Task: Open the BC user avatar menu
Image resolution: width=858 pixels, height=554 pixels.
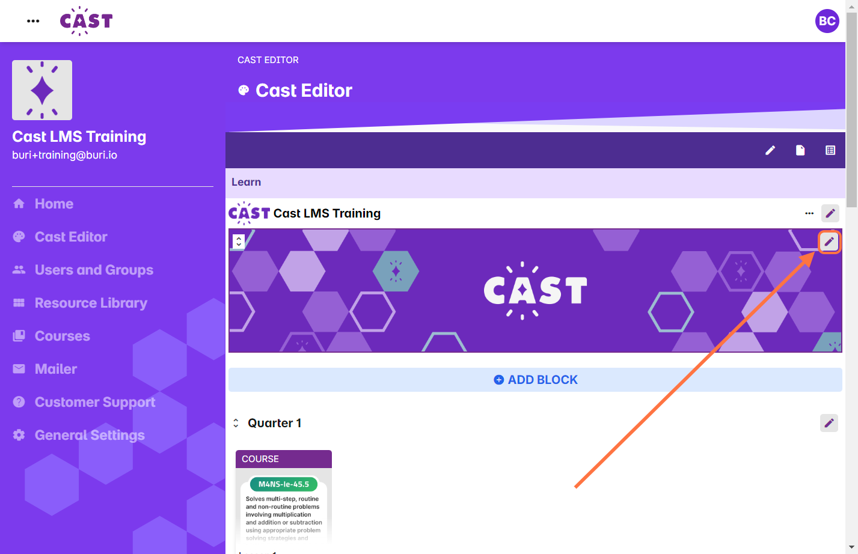Action: pos(827,21)
